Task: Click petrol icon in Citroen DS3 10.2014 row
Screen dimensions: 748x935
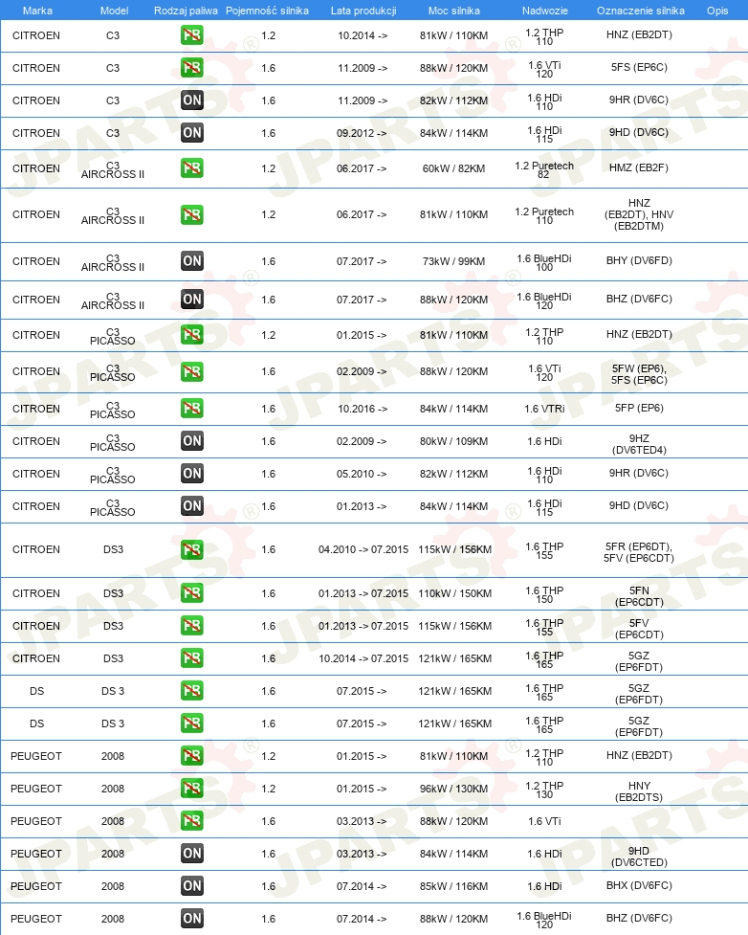Action: pyautogui.click(x=192, y=658)
